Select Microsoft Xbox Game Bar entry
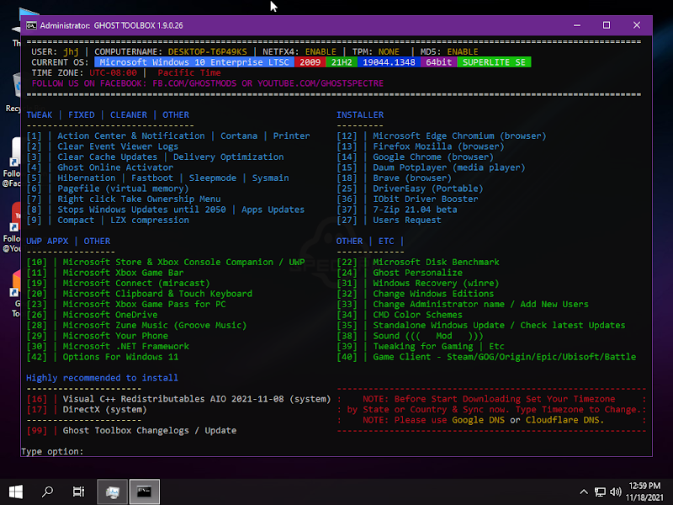 [x=123, y=273]
